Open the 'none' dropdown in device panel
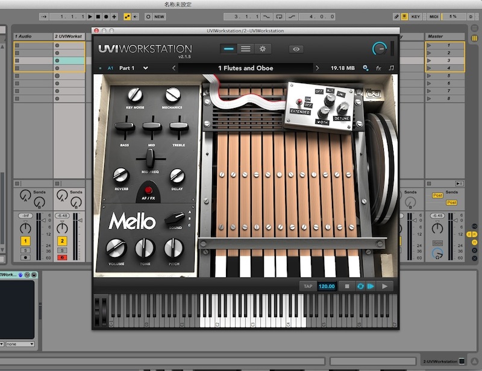The height and width of the screenshot is (371, 482). pyautogui.click(x=20, y=344)
